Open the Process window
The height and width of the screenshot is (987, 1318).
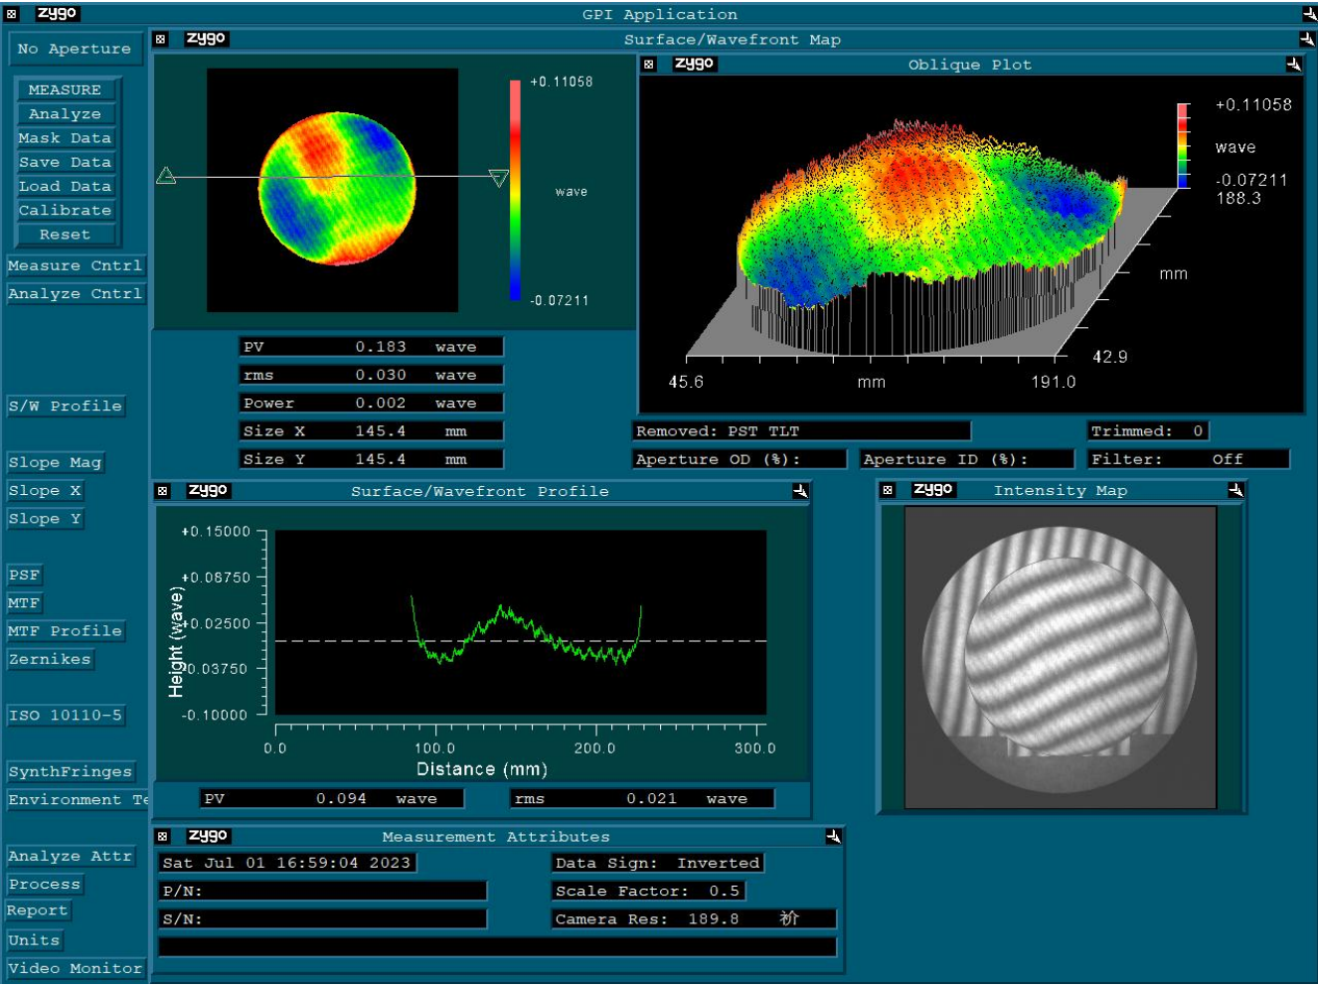coord(45,884)
